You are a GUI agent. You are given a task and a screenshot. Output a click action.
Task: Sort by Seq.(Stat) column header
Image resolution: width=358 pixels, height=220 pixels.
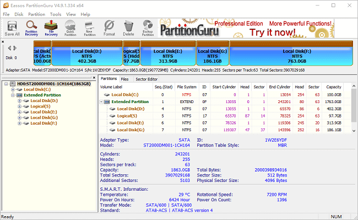click(164, 87)
